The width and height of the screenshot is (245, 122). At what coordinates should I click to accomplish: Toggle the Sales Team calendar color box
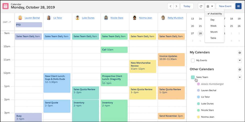pyautogui.click(x=193, y=77)
